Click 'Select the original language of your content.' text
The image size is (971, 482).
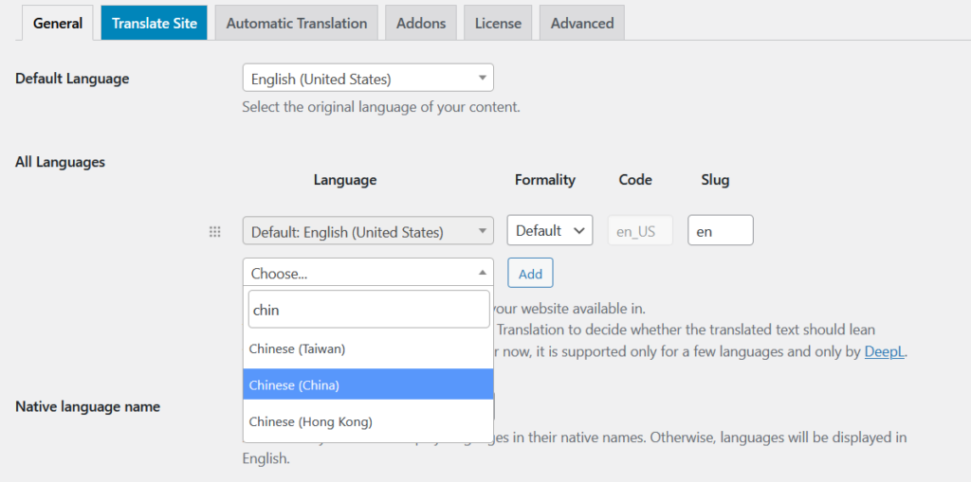(x=381, y=106)
